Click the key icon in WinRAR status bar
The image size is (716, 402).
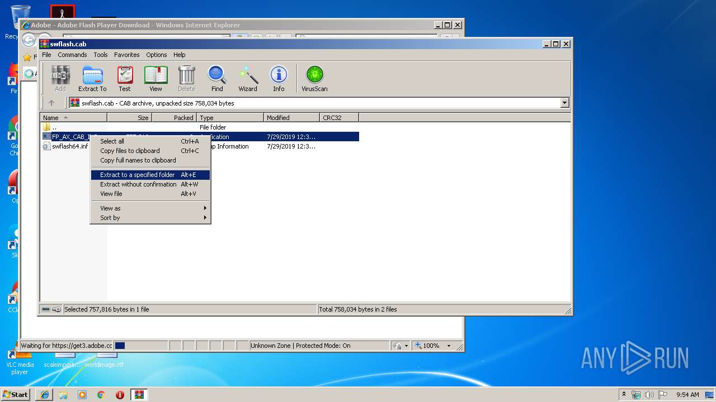(56, 309)
